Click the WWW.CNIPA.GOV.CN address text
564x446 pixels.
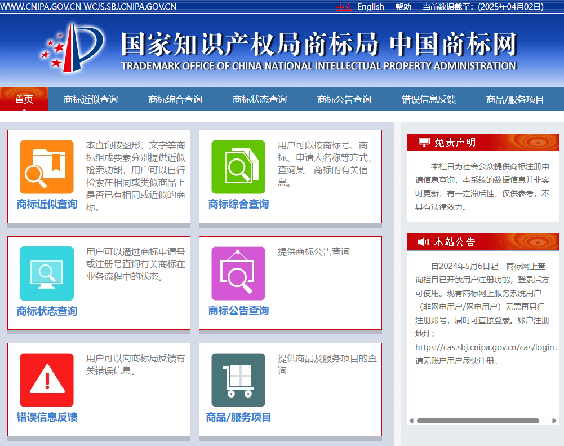point(41,7)
